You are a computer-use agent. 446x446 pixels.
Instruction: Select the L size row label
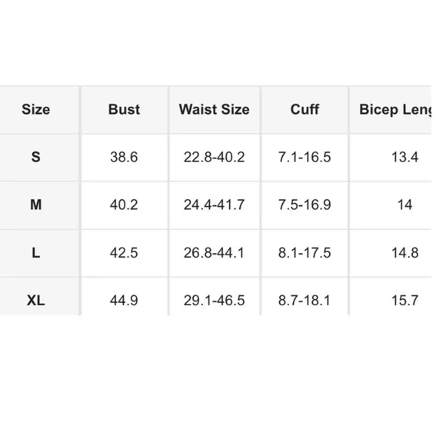[36, 252]
